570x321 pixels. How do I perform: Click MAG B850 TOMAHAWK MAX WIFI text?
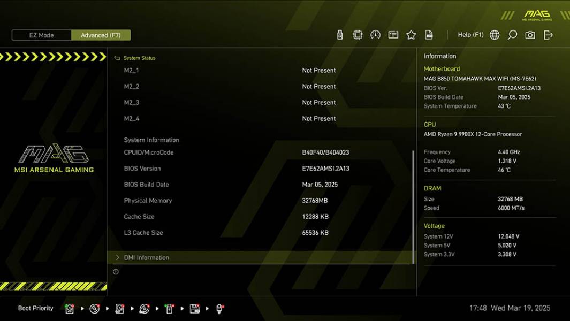[x=480, y=79]
